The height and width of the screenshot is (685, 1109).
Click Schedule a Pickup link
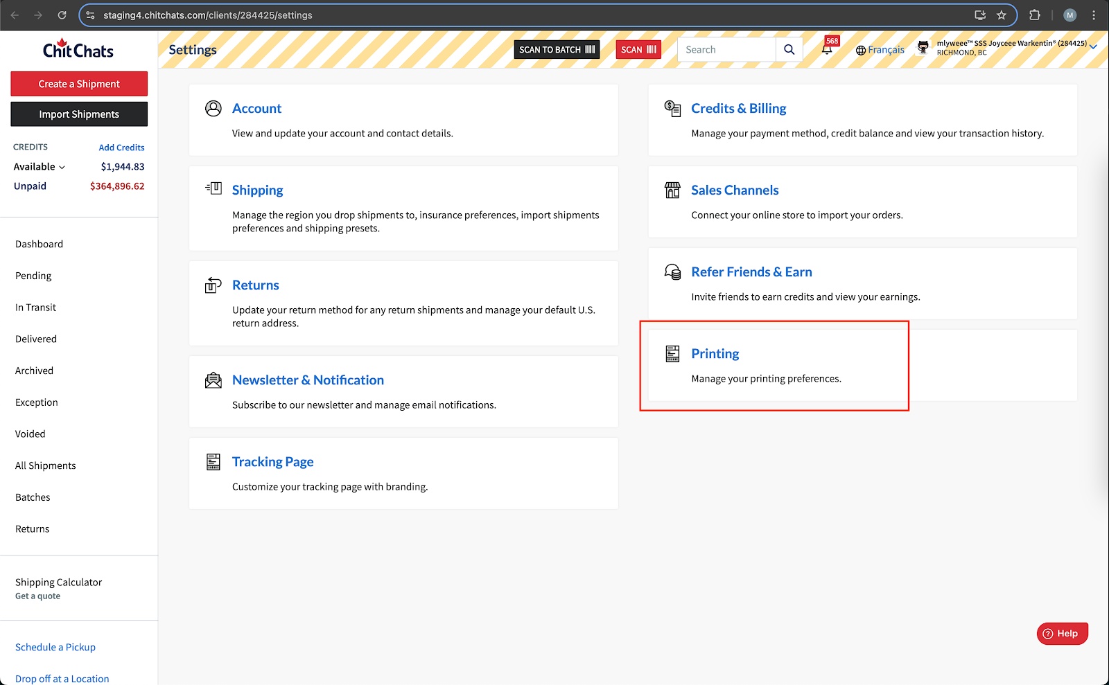[x=55, y=647]
